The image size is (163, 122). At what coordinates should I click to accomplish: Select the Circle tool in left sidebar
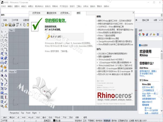(x=2, y=40)
